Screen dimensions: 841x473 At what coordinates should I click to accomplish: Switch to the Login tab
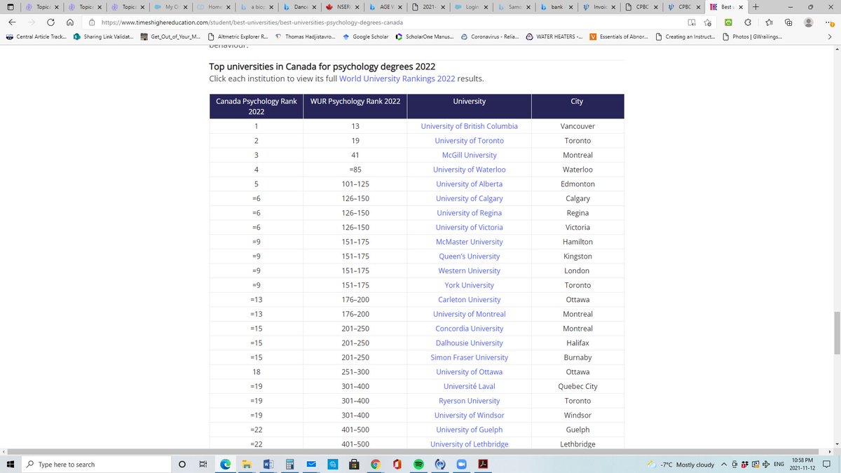pyautogui.click(x=470, y=6)
